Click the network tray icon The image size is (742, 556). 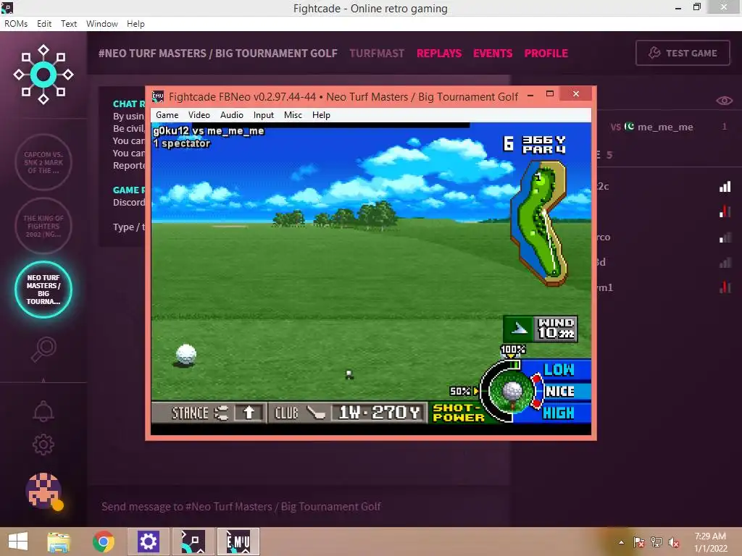coord(656,542)
